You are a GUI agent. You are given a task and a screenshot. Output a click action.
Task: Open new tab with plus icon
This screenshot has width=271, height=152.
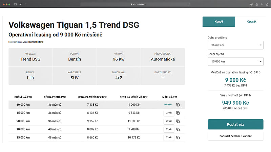[262, 4]
